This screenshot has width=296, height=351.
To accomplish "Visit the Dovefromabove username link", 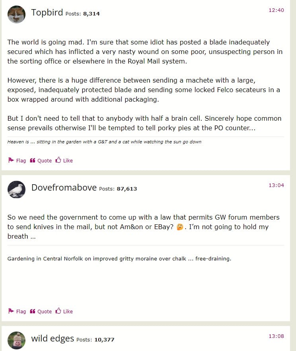I will click(64, 187).
